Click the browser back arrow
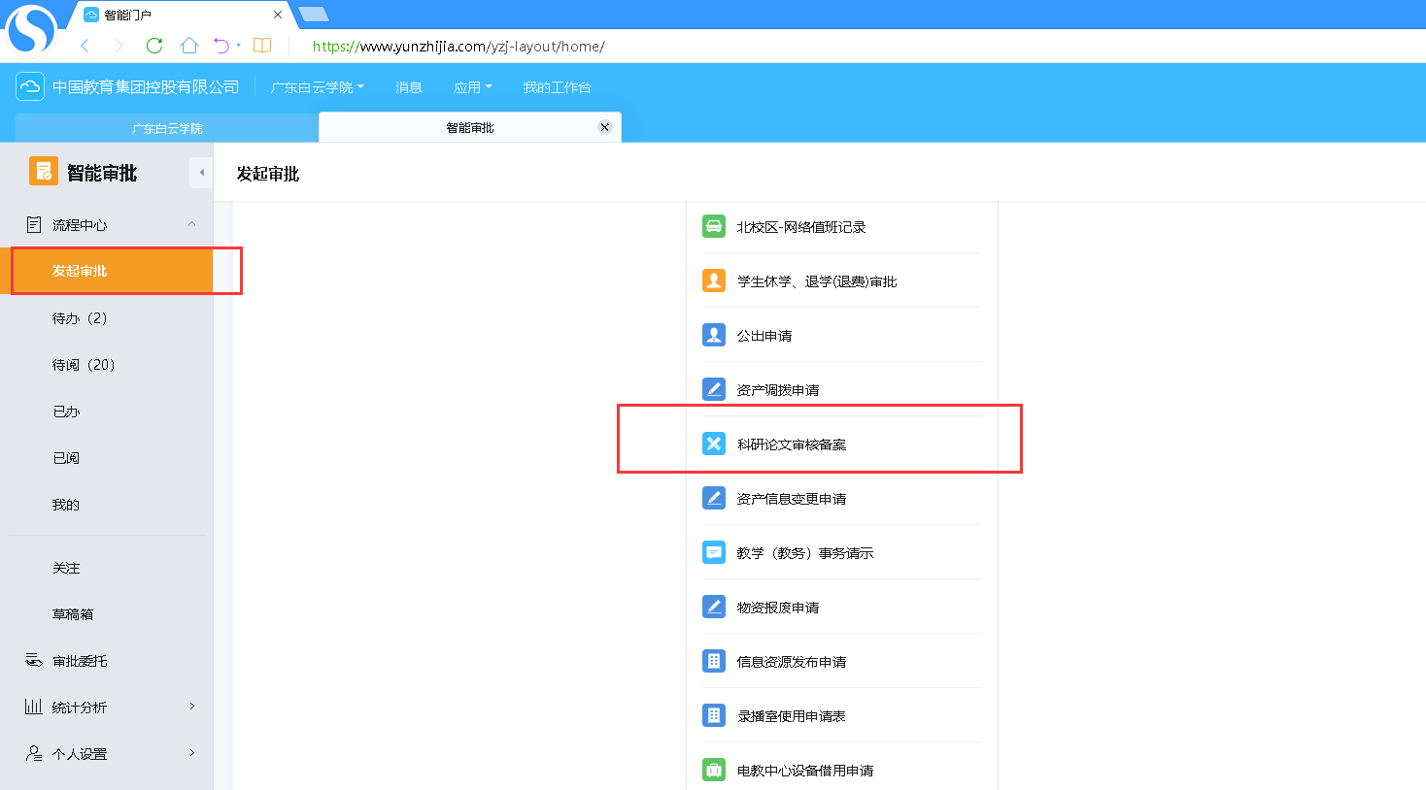The width and height of the screenshot is (1426, 790). tap(85, 46)
